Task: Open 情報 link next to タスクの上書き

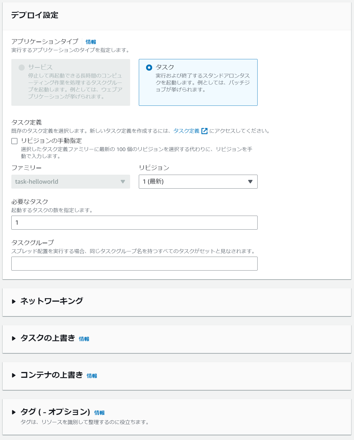Action: click(x=84, y=339)
